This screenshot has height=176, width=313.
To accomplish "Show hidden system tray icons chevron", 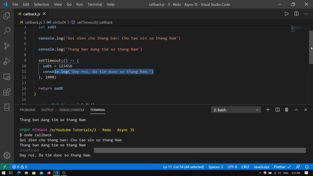I will point(260,173).
